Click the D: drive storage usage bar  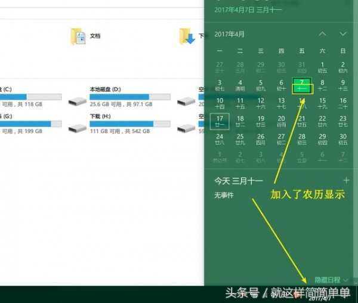[119, 97]
